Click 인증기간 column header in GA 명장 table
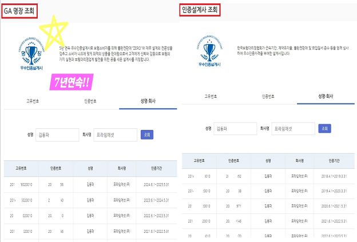357x242 pixels. pyautogui.click(x=157, y=168)
